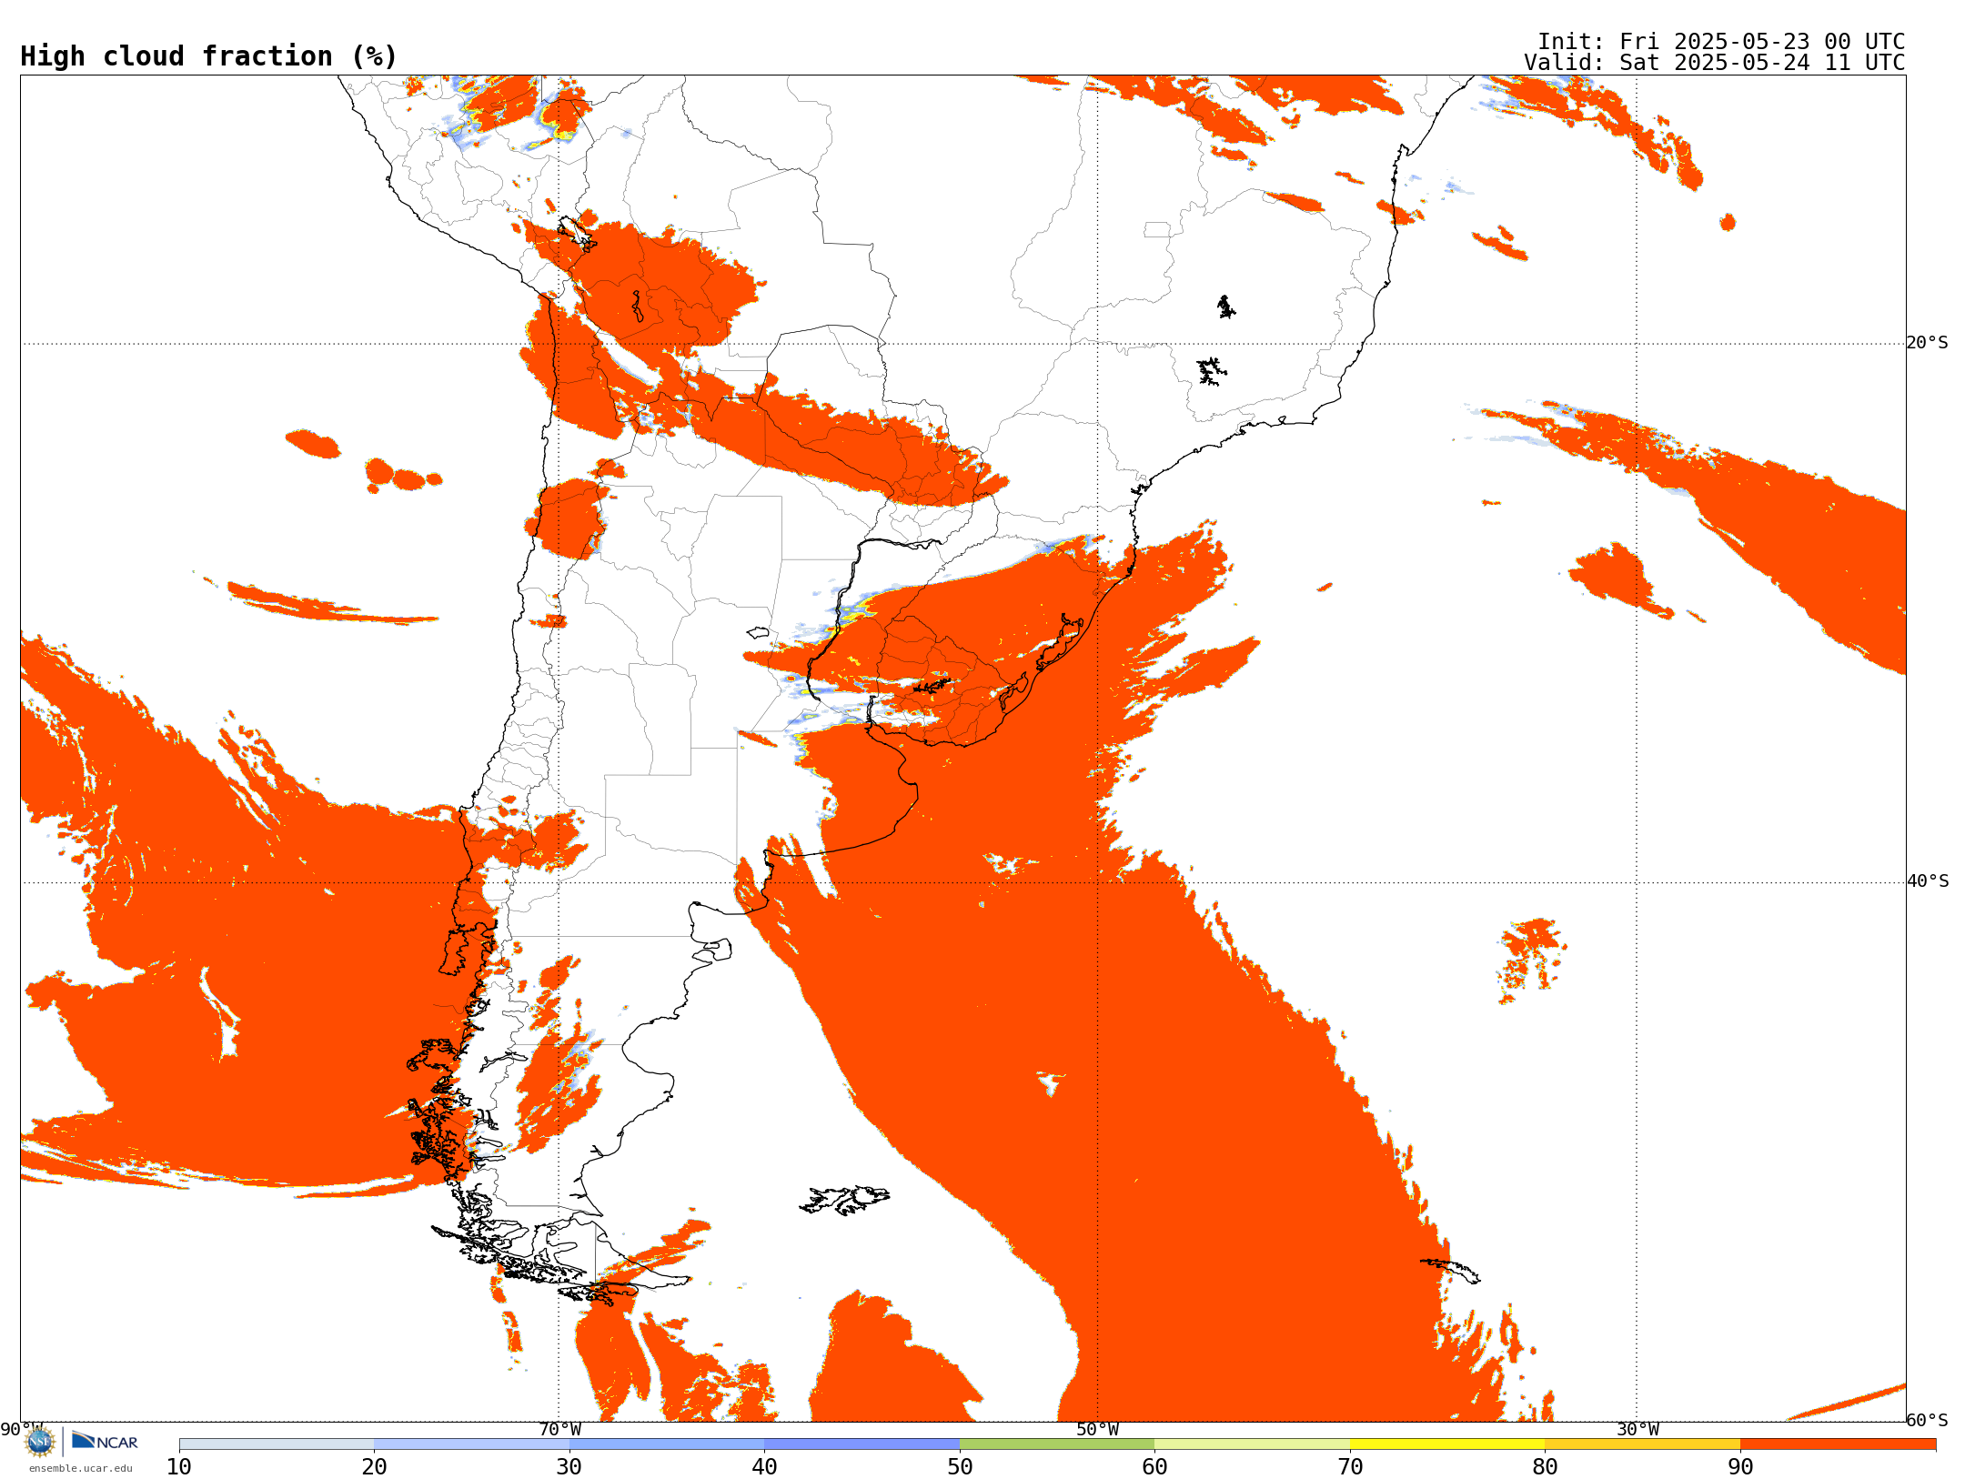Click the 30°W longitude label
The height and width of the screenshot is (1479, 1965).
tap(1637, 1430)
